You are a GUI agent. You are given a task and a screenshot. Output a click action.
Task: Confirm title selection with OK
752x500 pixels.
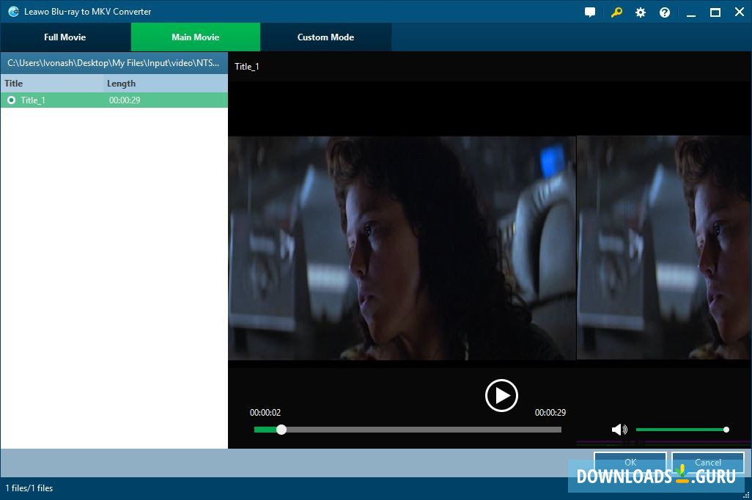click(x=630, y=463)
